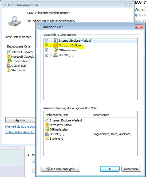Click the Ändern button
Screen dimensions: 146x177
(x=20, y=120)
